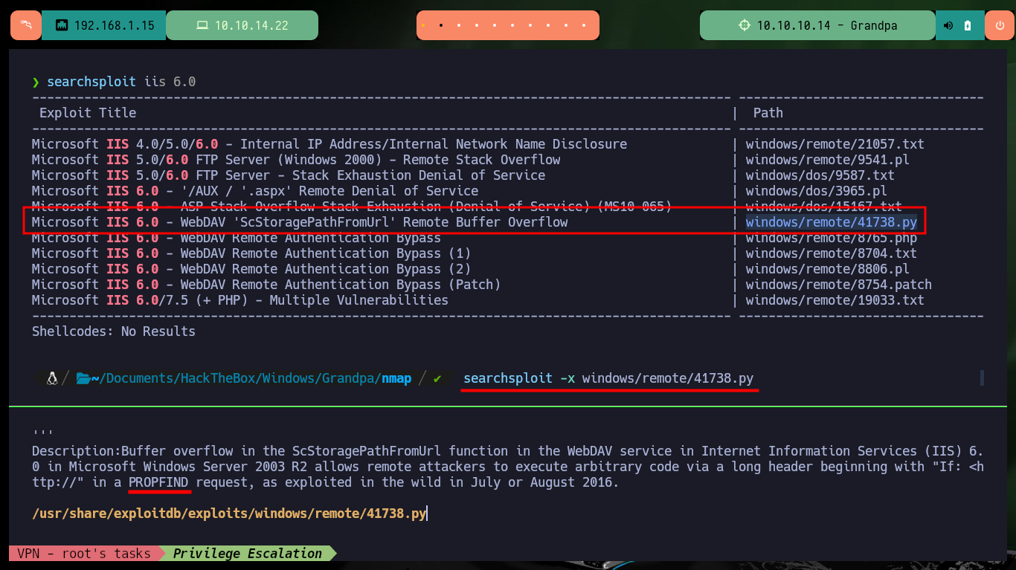Click path windows/remote/8806.pl
1016x570 pixels.
[x=828, y=269]
